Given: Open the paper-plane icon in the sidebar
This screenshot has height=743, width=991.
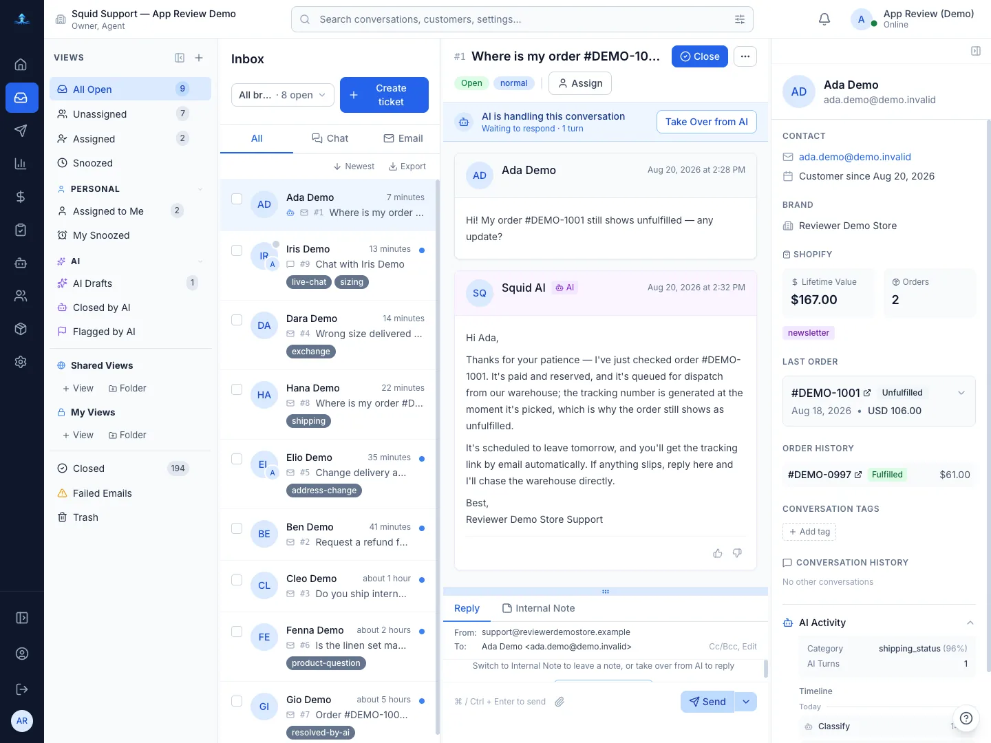Looking at the screenshot, I should click(21, 131).
